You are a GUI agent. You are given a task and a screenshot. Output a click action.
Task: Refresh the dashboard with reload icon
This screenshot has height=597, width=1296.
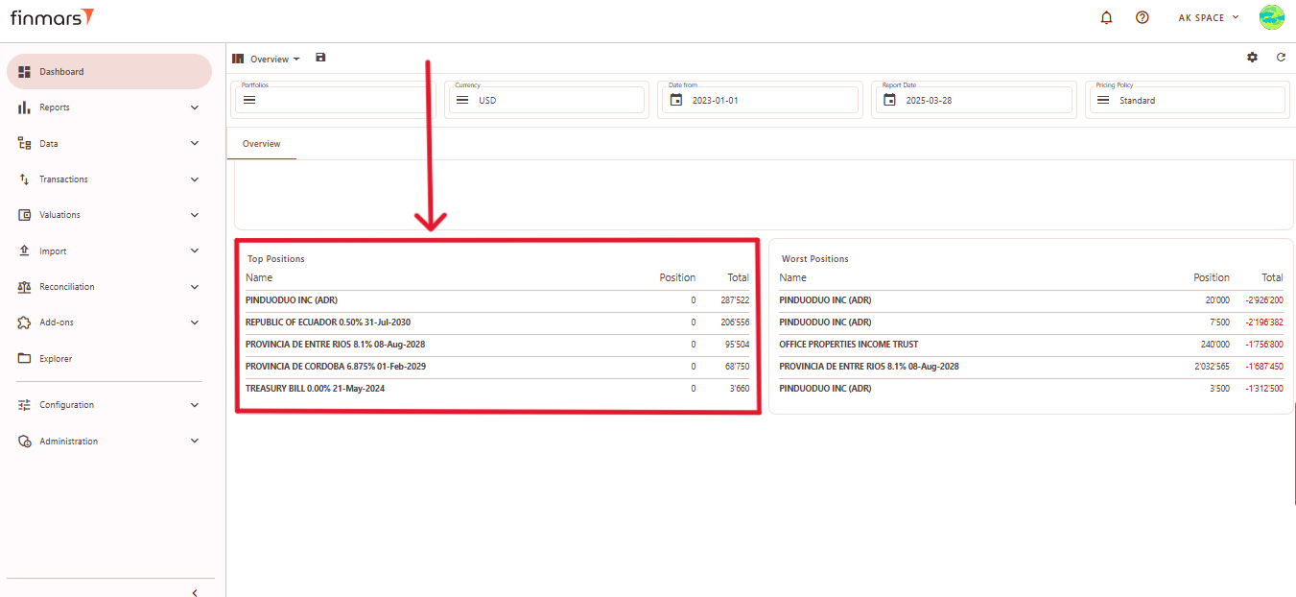[1281, 58]
